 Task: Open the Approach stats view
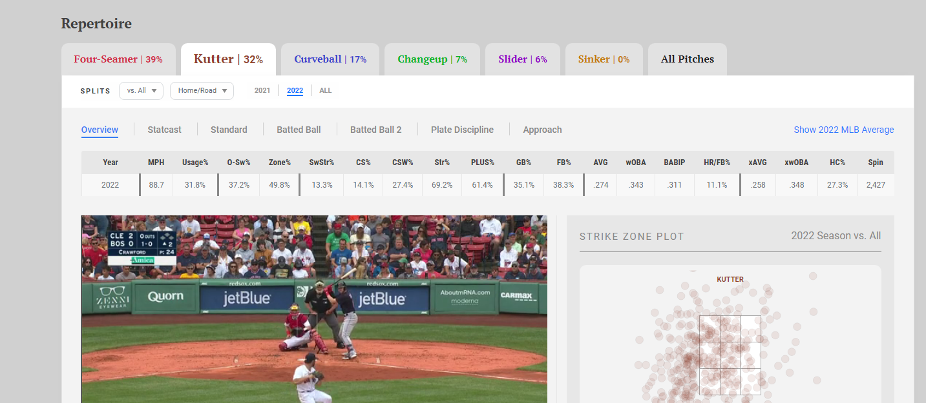543,130
